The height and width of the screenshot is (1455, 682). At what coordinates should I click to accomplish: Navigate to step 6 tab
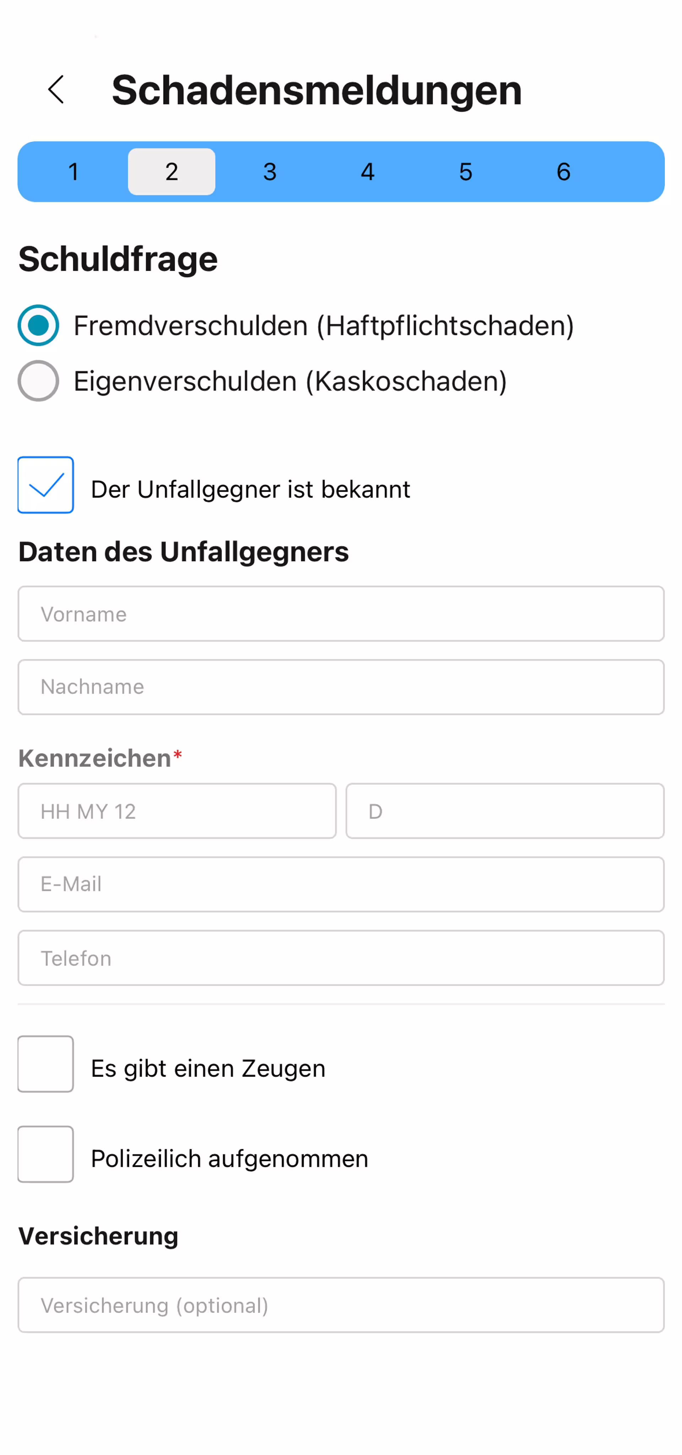point(563,172)
